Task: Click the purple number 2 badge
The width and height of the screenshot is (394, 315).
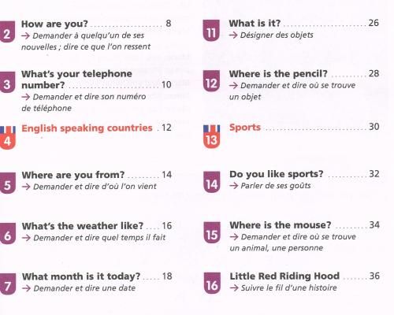Action: click(x=7, y=32)
